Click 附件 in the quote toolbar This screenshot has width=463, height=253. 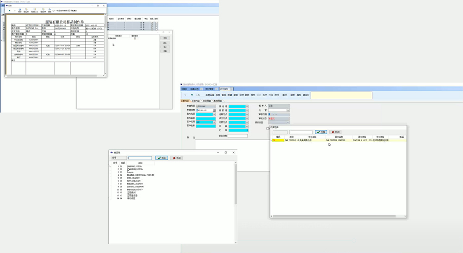click(277, 95)
